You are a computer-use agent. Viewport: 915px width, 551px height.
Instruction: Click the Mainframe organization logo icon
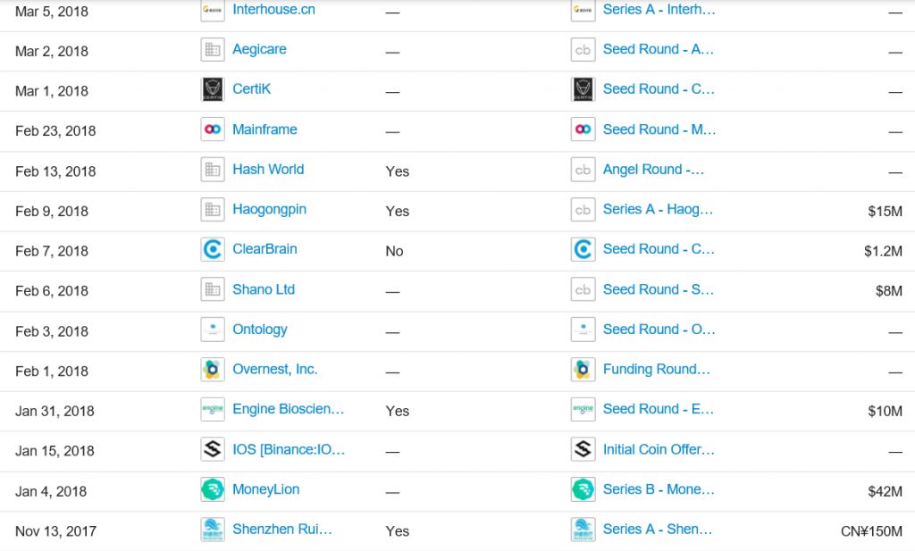213,129
